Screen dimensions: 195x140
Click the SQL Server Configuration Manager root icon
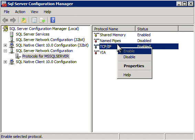click(x=6, y=29)
